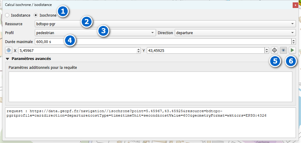
Task: Close the Calcul isochrone / isodistance dialog
Action: click(295, 5)
